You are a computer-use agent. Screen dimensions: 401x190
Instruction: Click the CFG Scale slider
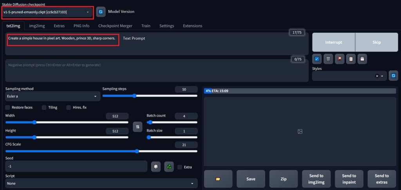click(x=101, y=151)
